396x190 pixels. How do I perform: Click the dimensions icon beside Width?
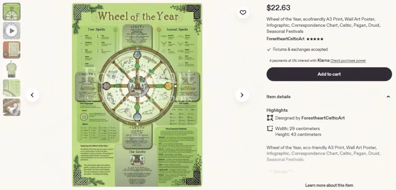tap(270, 128)
